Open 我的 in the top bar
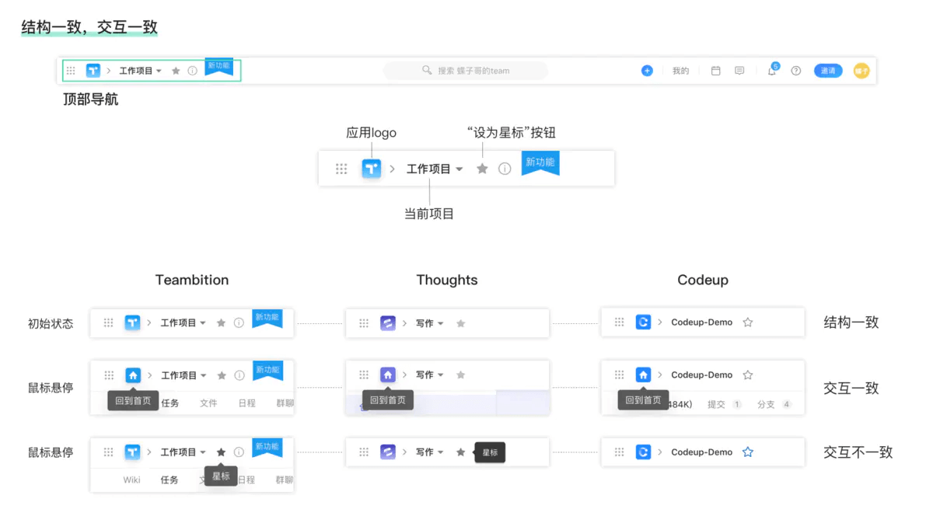933x523 pixels. coord(681,71)
